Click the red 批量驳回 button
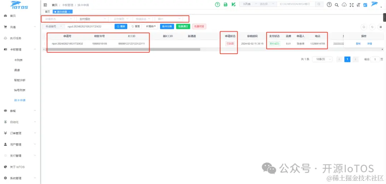The image size is (386, 184). [x=199, y=26]
